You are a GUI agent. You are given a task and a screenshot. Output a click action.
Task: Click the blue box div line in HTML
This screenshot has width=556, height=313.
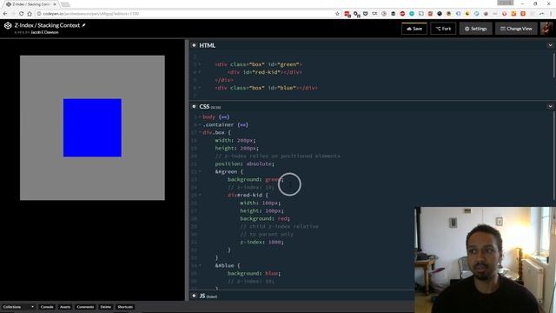click(267, 88)
